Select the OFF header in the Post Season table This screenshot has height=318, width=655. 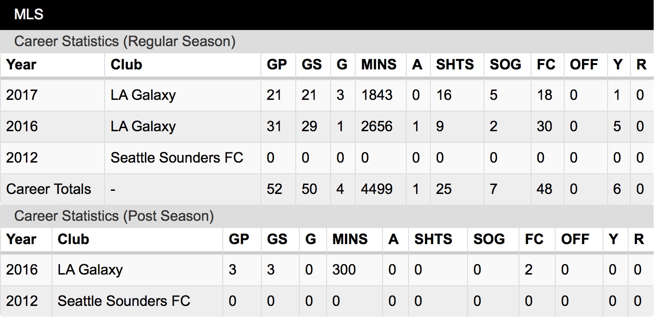pyautogui.click(x=575, y=239)
